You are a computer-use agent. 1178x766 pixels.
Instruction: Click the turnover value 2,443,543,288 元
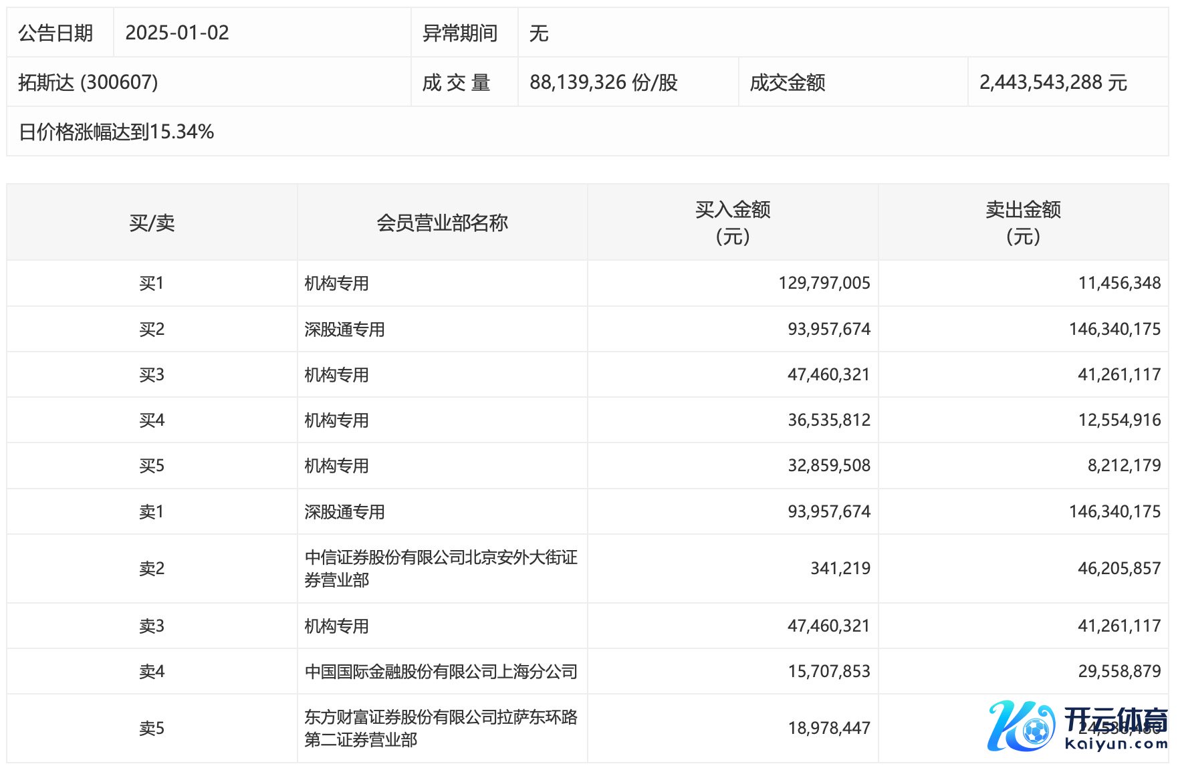1053,82
